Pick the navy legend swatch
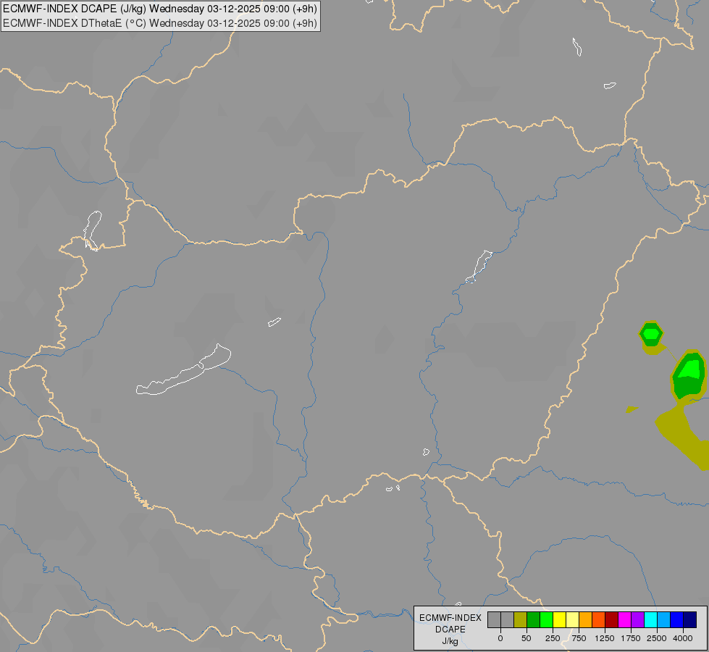The height and width of the screenshot is (652, 709). pos(690,619)
